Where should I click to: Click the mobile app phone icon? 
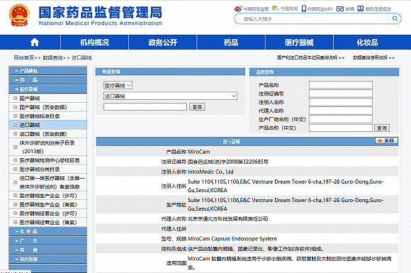pyautogui.click(x=304, y=9)
